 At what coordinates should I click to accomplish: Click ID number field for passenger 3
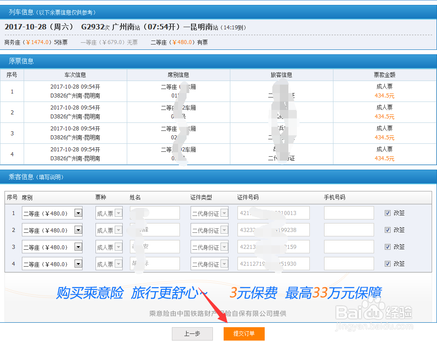pos(273,247)
